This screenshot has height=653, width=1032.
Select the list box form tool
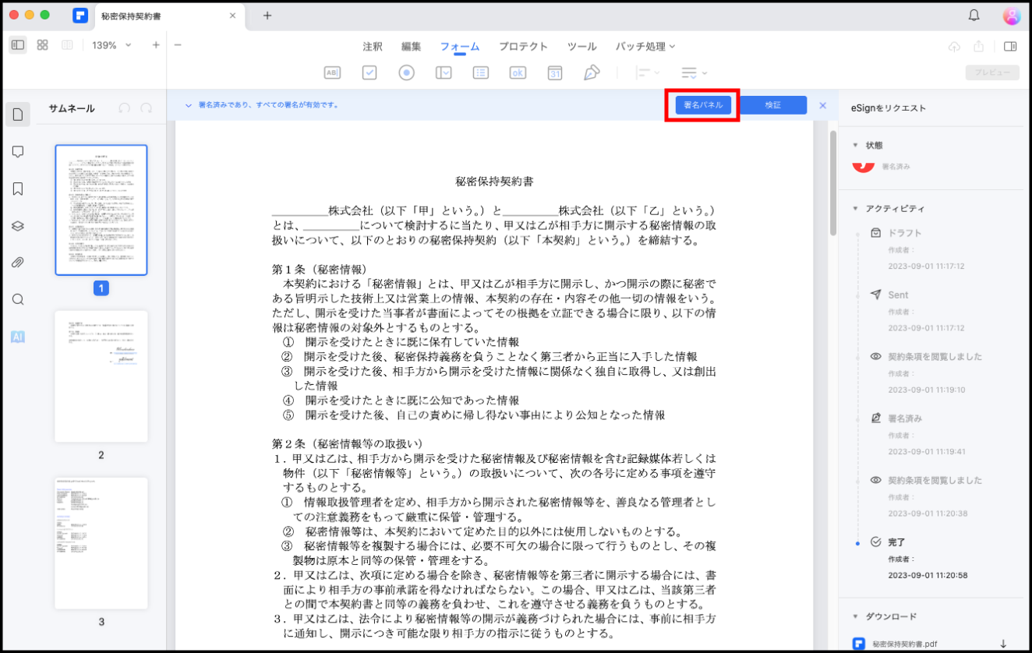point(481,72)
